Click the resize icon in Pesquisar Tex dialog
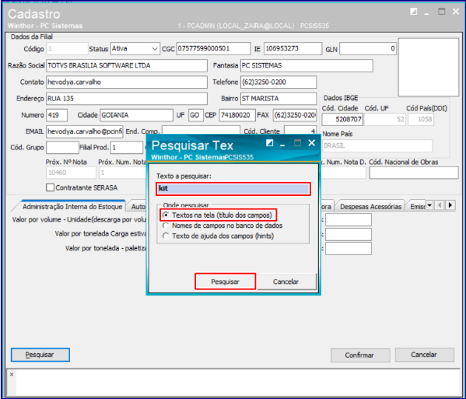 269,143
